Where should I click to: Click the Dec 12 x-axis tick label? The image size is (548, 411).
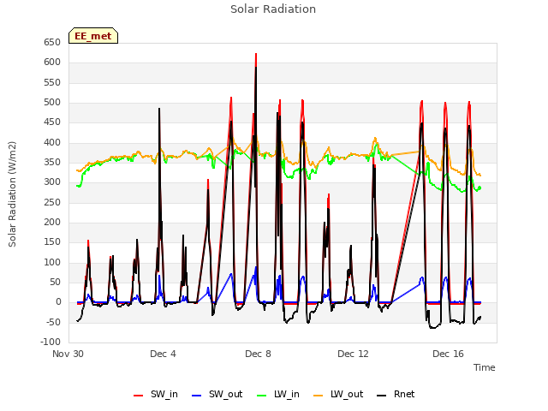[353, 354]
